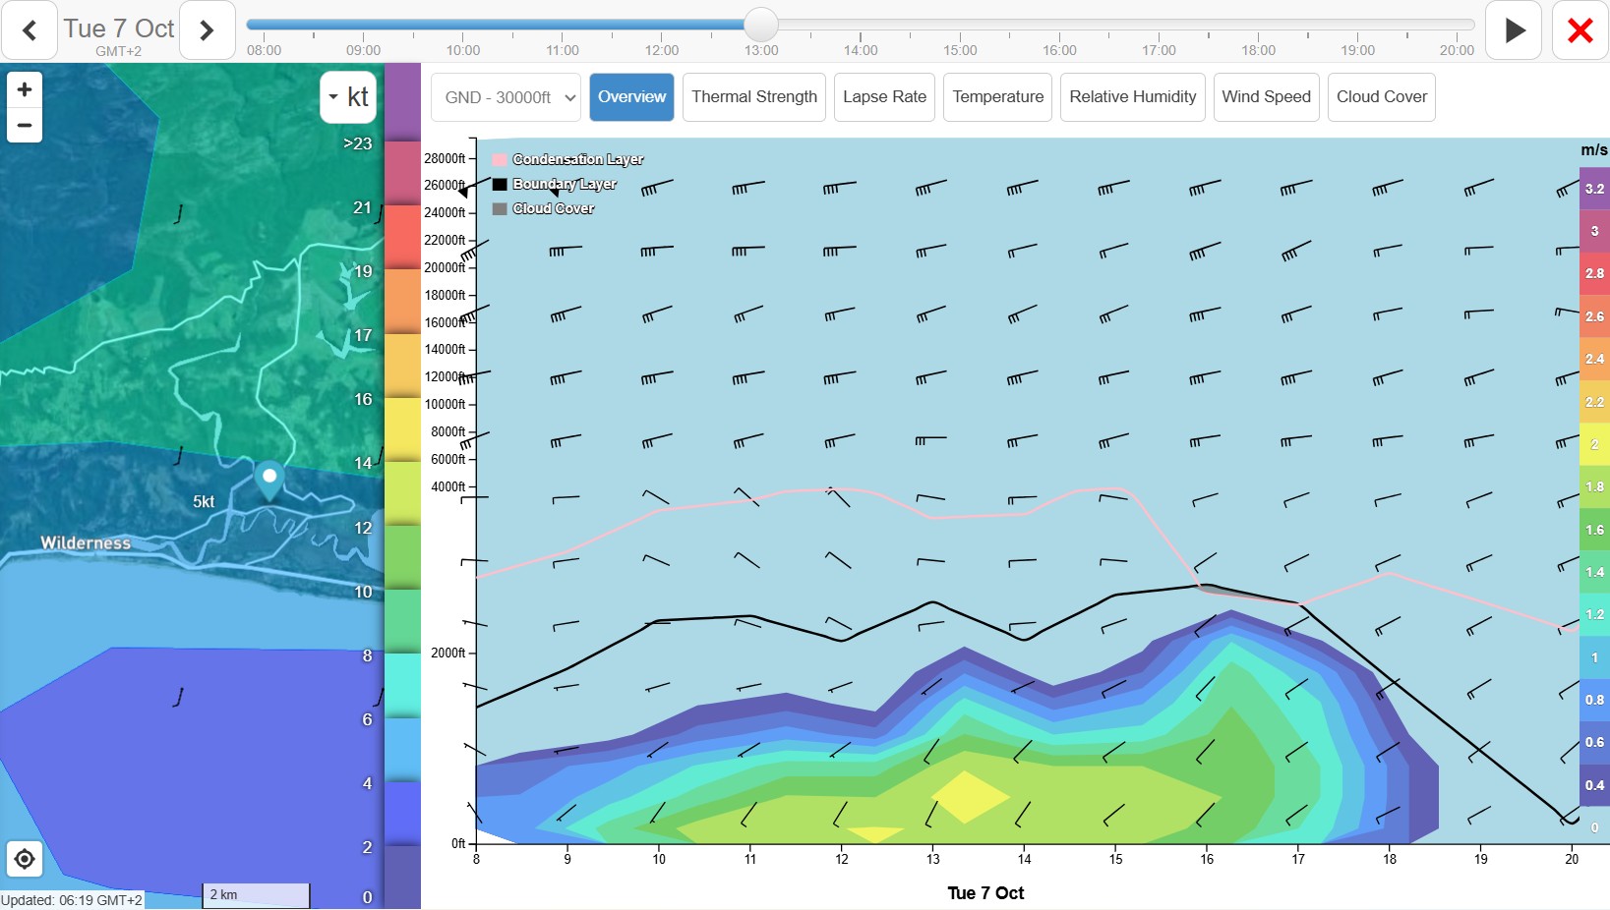Click the time slider handle at 13:00
The width and height of the screenshot is (1610, 910).
(x=760, y=25)
